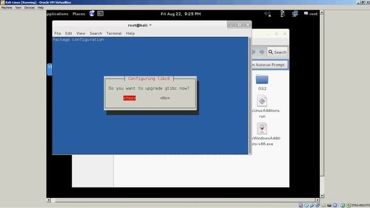Minimize the root@kali terminal window
370x208 pixels.
[231, 25]
